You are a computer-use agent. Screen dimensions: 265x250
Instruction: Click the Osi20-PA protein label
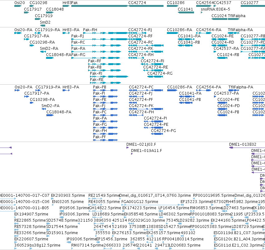(x=23, y=87)
